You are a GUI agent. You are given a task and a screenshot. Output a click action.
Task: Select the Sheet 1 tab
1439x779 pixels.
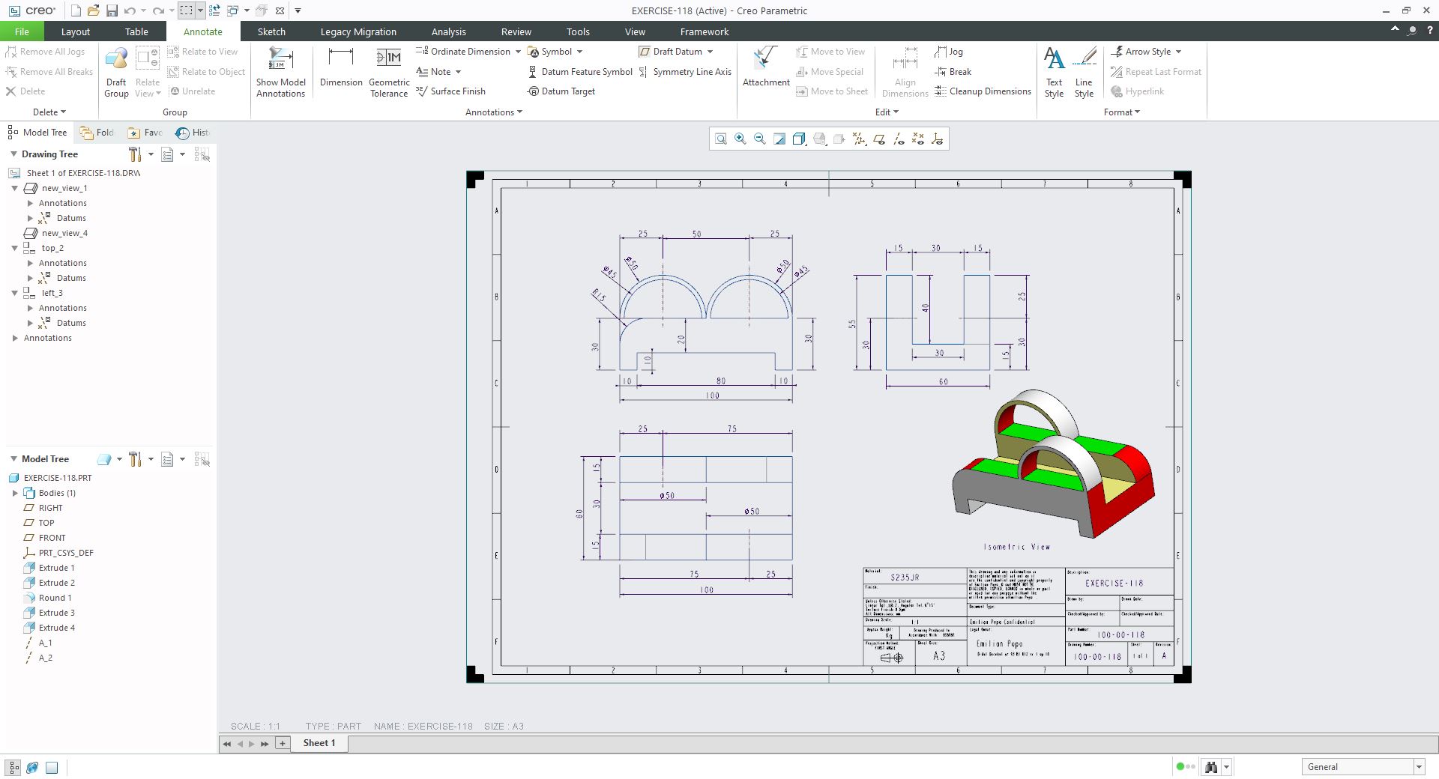click(319, 743)
